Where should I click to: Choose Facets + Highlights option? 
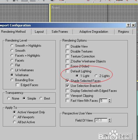pyautogui.click(x=12, y=55)
